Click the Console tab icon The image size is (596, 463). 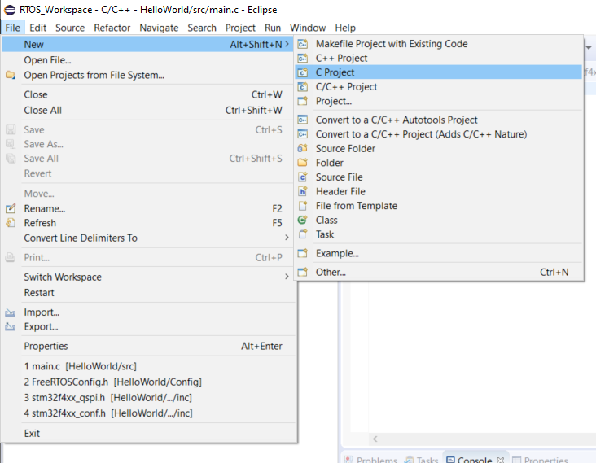pos(450,460)
